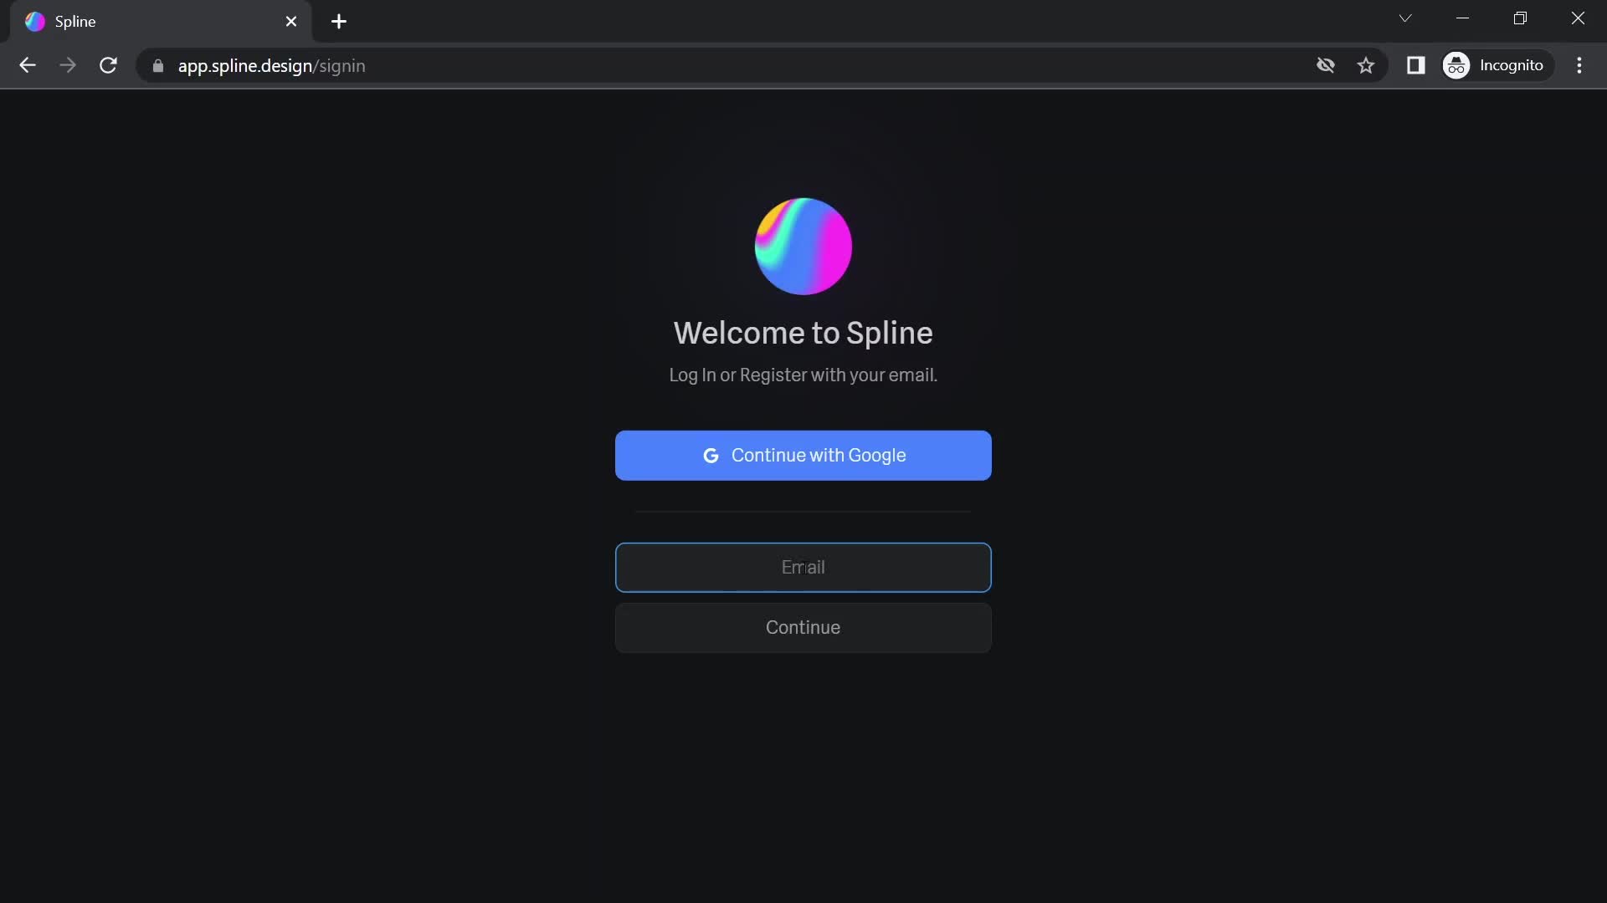The height and width of the screenshot is (903, 1607).
Task: Click the Email input field
Action: point(803,567)
